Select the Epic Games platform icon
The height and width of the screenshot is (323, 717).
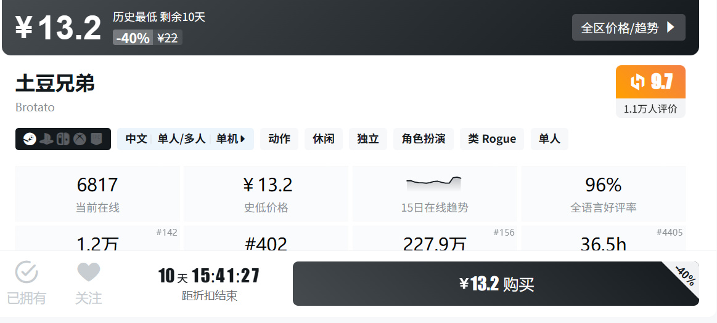tap(97, 139)
